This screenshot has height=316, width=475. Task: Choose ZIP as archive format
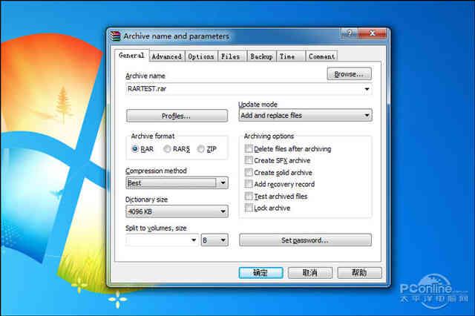pyautogui.click(x=201, y=149)
